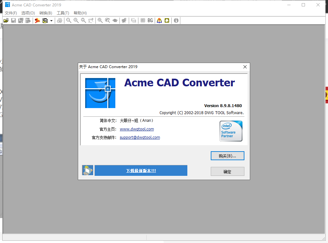
Task: Click the red PDF convert icon
Action: pyautogui.click(x=37, y=20)
